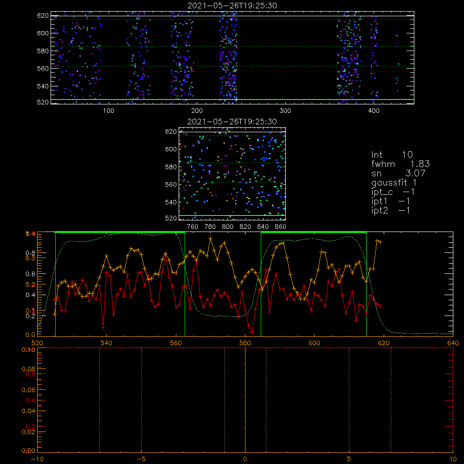Image resolution: width=464 pixels, height=464 pixels.
Task: Click x-axis label 10 on bottom plot
Action: click(453, 459)
